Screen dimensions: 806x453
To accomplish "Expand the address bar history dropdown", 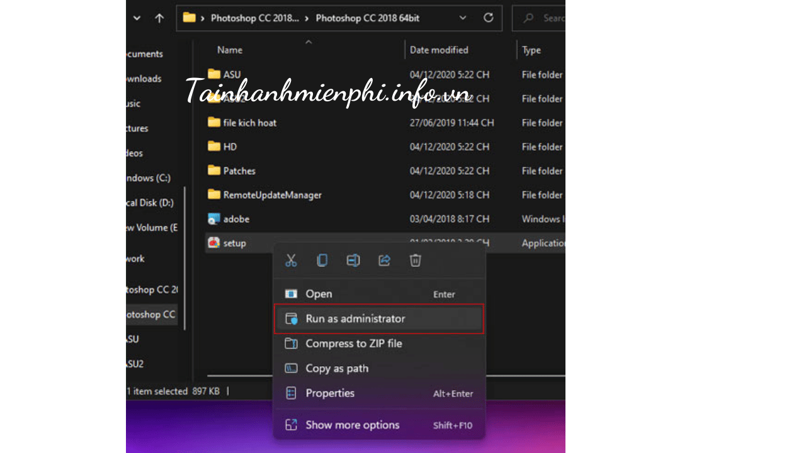I will pyautogui.click(x=463, y=18).
